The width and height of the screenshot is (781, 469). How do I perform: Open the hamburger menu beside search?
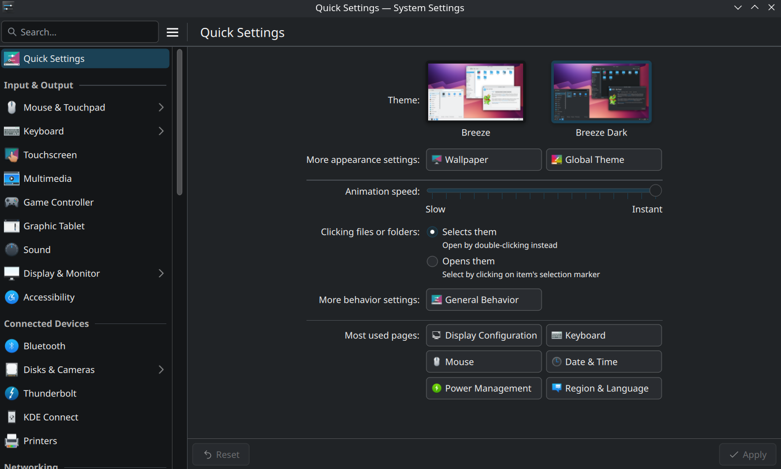[173, 32]
